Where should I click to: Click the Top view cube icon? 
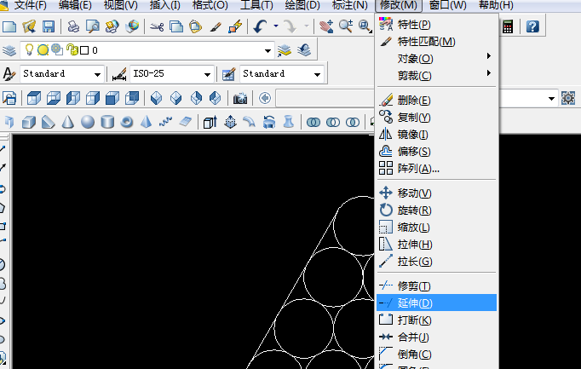point(34,98)
